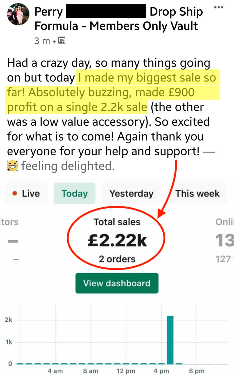Open the three-dot post options menu
The height and width of the screenshot is (375, 234).
218,7
